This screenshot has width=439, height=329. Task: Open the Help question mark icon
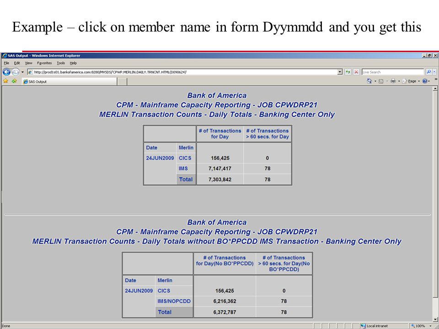(425, 81)
